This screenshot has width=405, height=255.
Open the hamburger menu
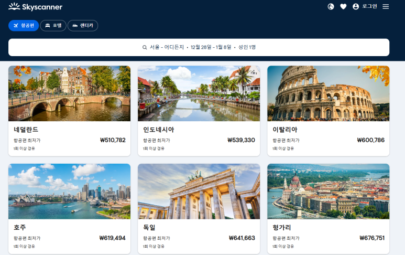(386, 6)
